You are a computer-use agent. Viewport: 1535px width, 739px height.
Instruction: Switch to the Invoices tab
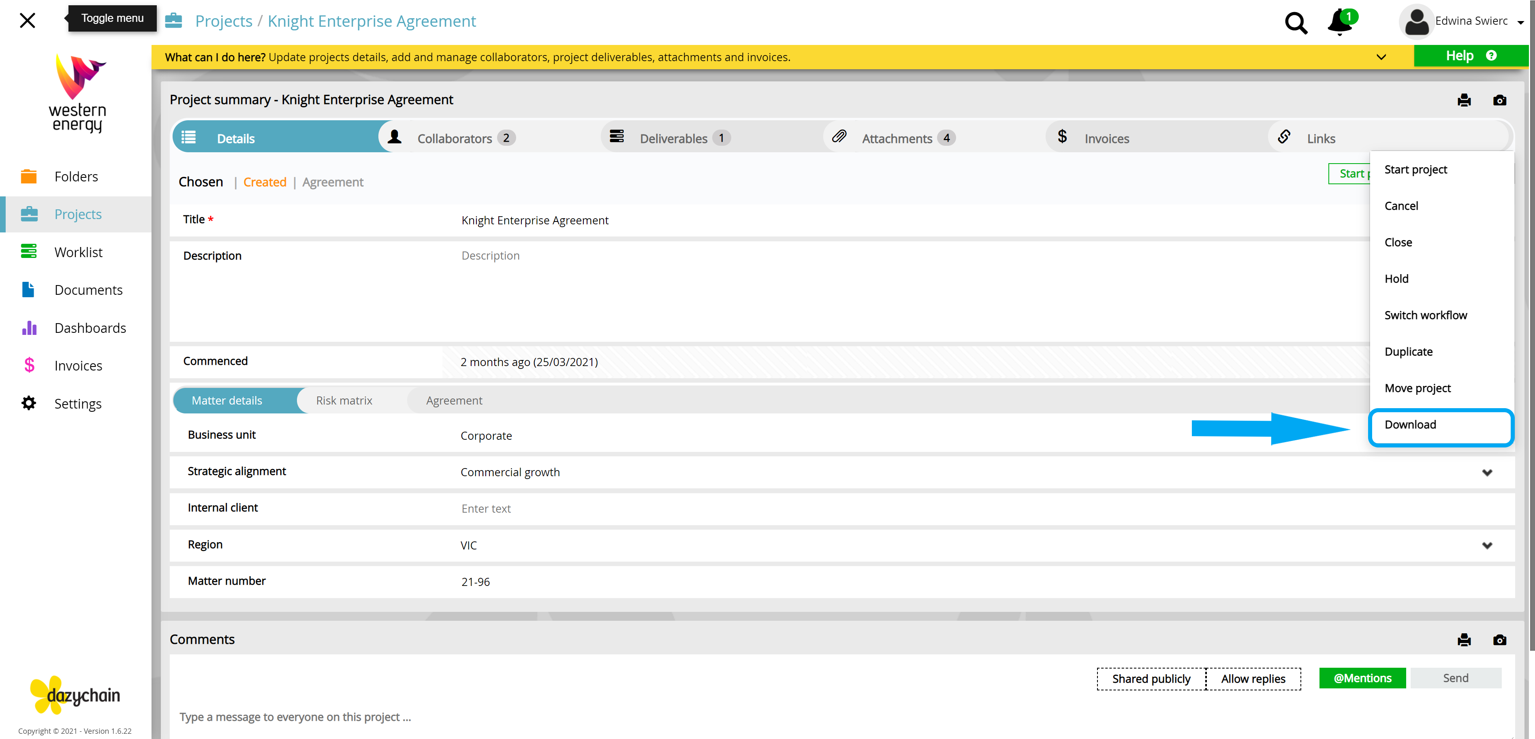1157,138
